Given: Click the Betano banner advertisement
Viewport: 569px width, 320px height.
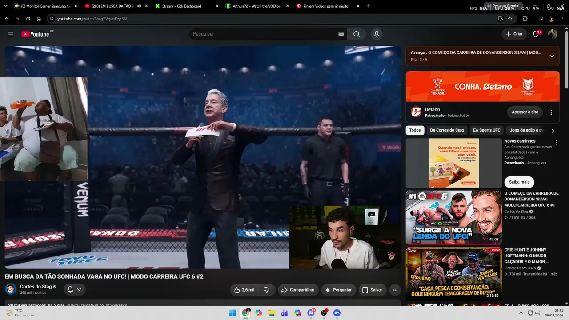Looking at the screenshot, I should click(x=483, y=86).
